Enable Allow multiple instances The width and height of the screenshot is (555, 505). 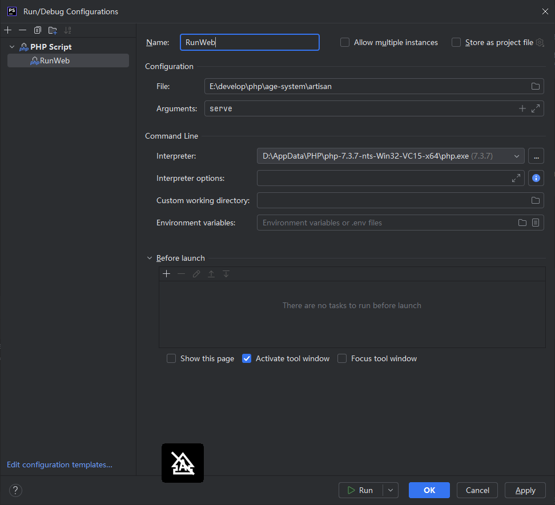pos(344,42)
